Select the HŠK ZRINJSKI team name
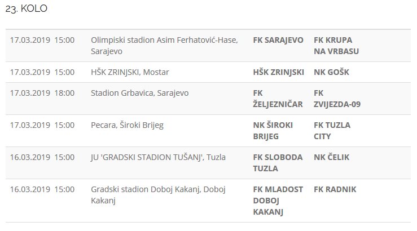The height and width of the screenshot is (231, 417). 279,72
